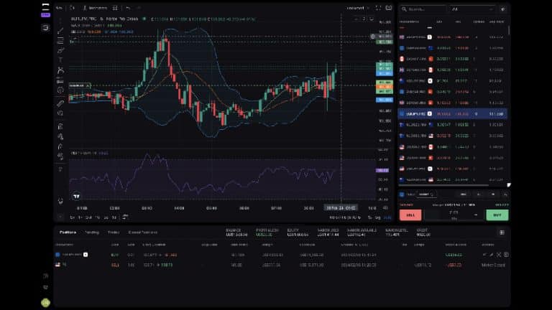Select the zoom-in magnifier tool

click(x=60, y=113)
